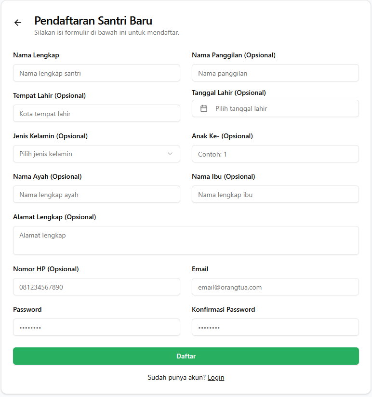Image resolution: width=372 pixels, height=397 pixels.
Task: Focus the Nomor HP input field
Action: [96, 287]
